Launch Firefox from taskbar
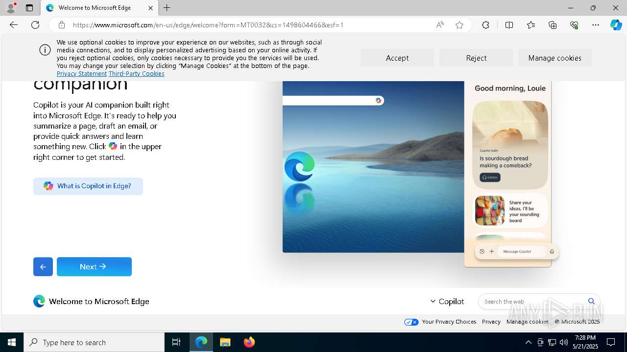Image resolution: width=627 pixels, height=352 pixels. point(249,342)
